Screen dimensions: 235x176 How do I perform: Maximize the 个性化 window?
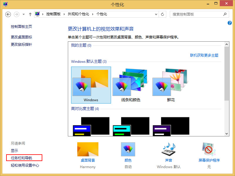pos(216,3)
